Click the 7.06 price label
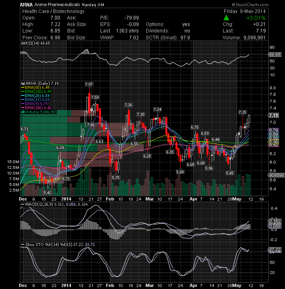The width and height of the screenshot is (285, 289). pyautogui.click(x=91, y=125)
